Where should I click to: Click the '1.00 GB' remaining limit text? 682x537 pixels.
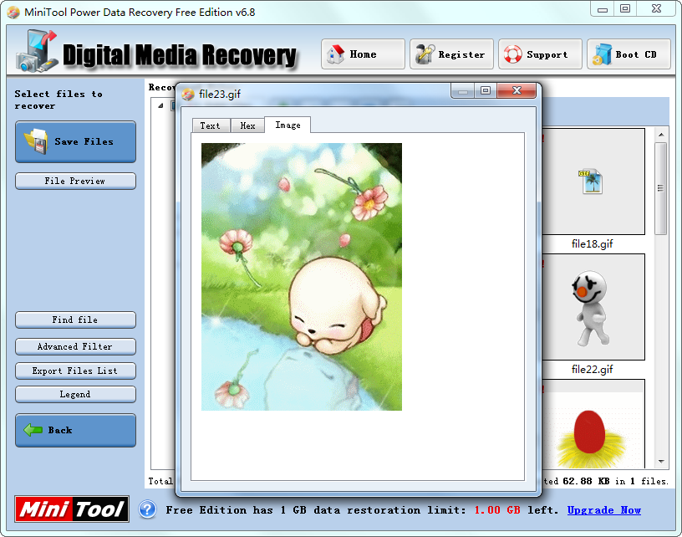click(x=497, y=510)
